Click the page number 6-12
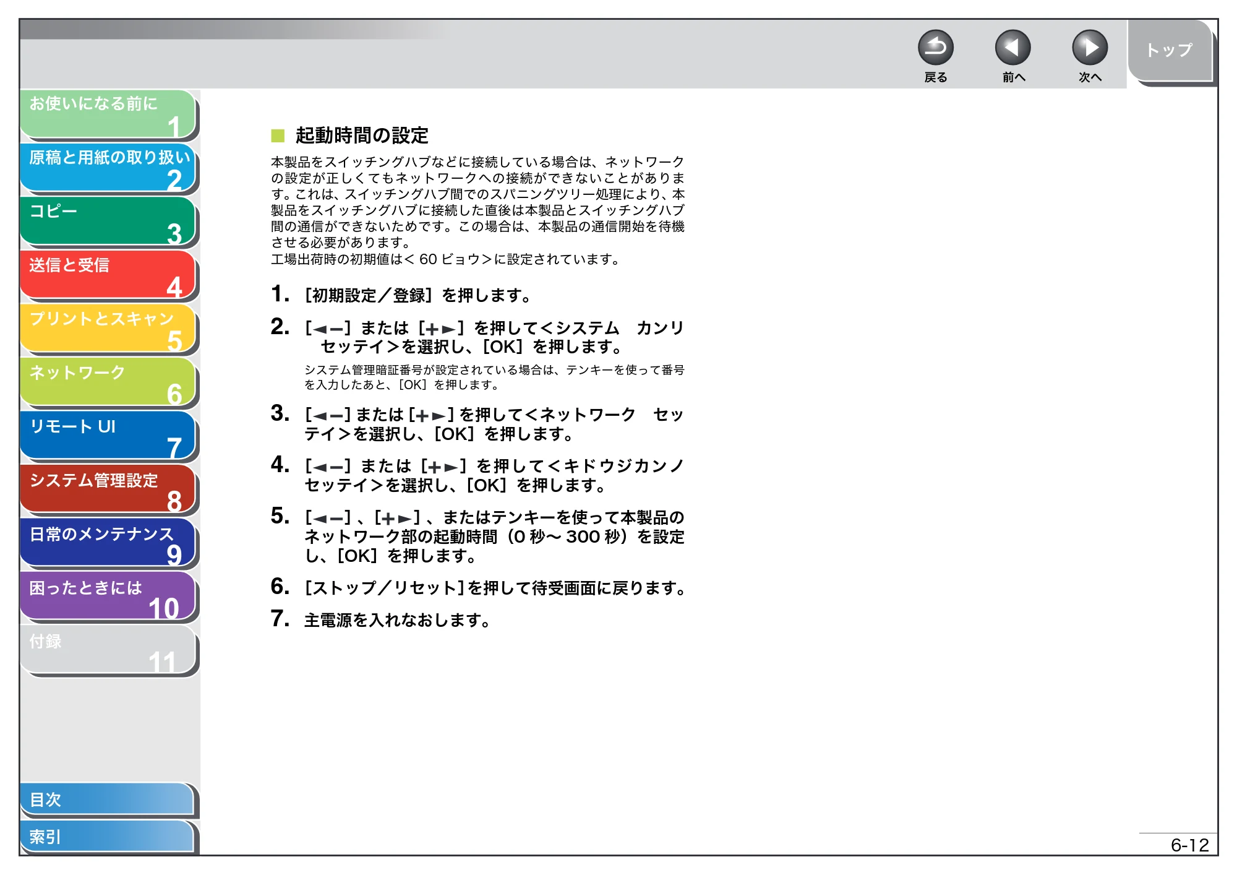 click(1189, 845)
